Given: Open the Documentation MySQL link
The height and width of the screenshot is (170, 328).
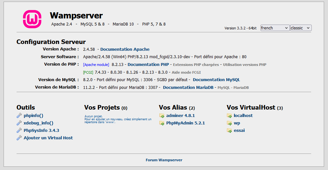Looking at the screenshot, I should [x=216, y=80].
